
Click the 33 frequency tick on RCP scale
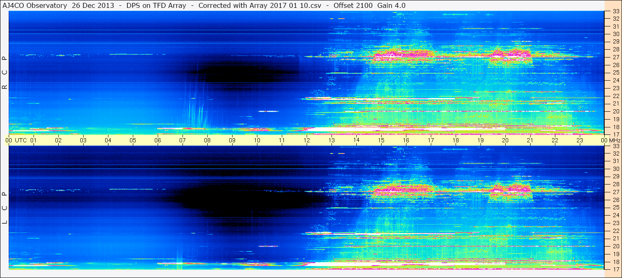tap(615, 12)
